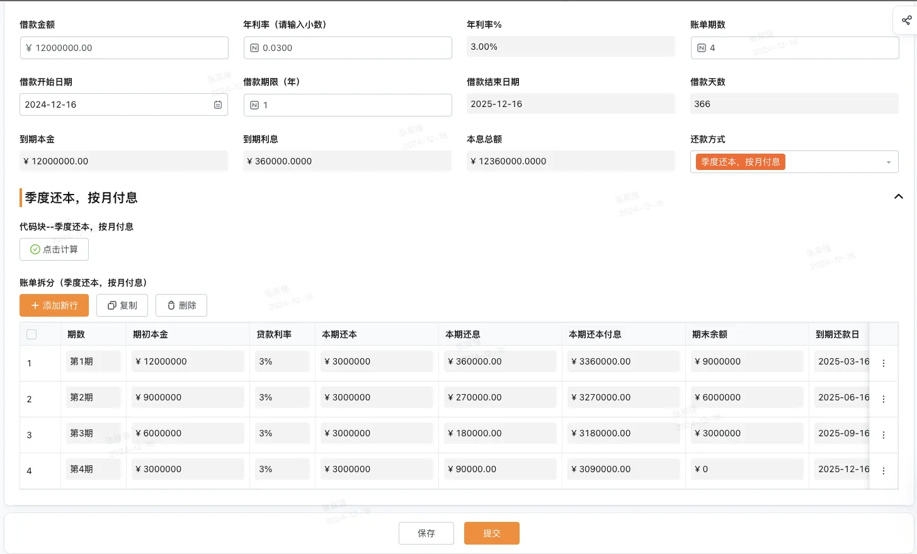Click the number icon inside 账单期数 field
The width and height of the screenshot is (917, 554).
(701, 47)
